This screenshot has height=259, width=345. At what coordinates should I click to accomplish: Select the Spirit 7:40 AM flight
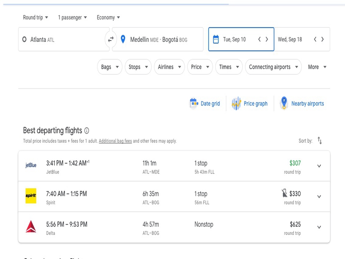[174, 197]
